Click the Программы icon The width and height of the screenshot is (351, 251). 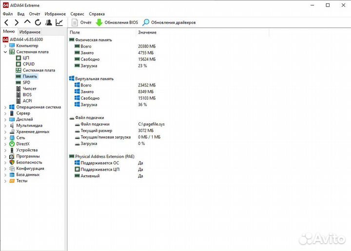(12, 156)
